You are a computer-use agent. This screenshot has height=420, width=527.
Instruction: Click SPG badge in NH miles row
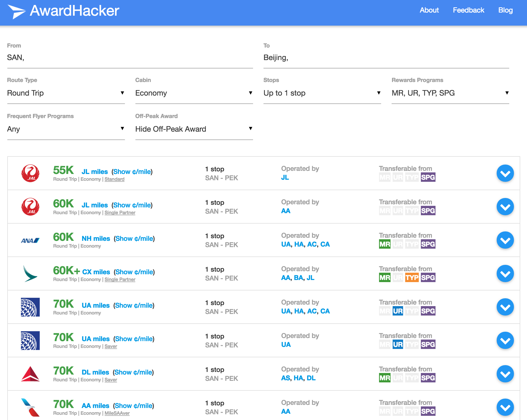tap(428, 244)
